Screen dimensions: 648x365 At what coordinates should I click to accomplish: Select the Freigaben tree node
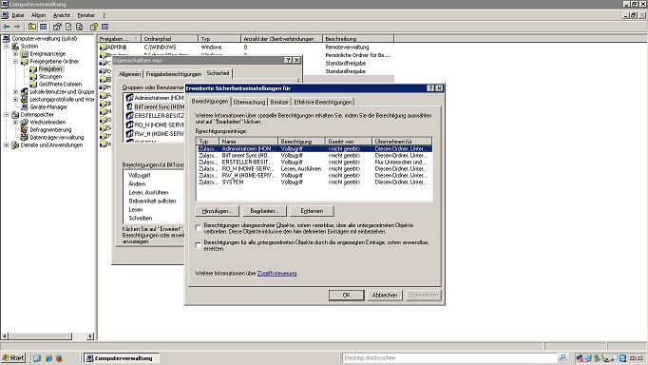(x=50, y=69)
